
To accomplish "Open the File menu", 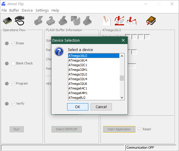I will click(4, 10).
